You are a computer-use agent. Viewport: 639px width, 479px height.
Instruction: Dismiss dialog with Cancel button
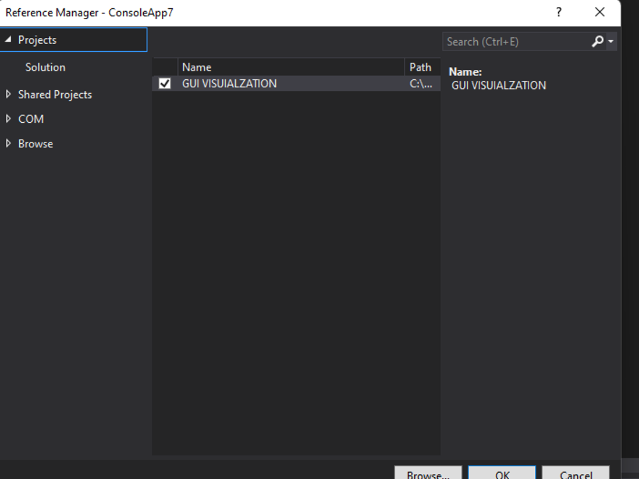click(576, 473)
